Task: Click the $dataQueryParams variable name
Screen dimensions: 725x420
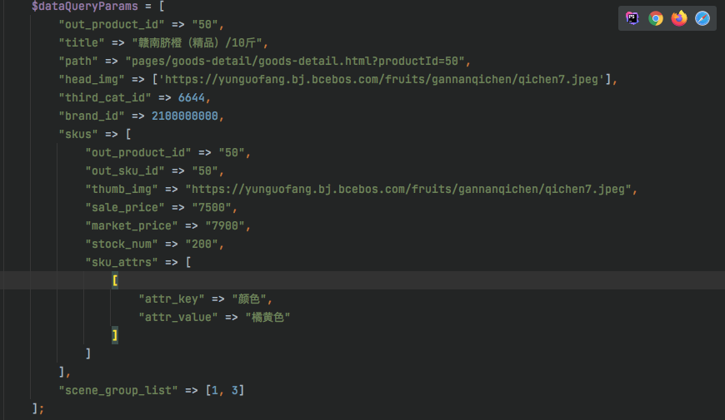Action: (85, 7)
